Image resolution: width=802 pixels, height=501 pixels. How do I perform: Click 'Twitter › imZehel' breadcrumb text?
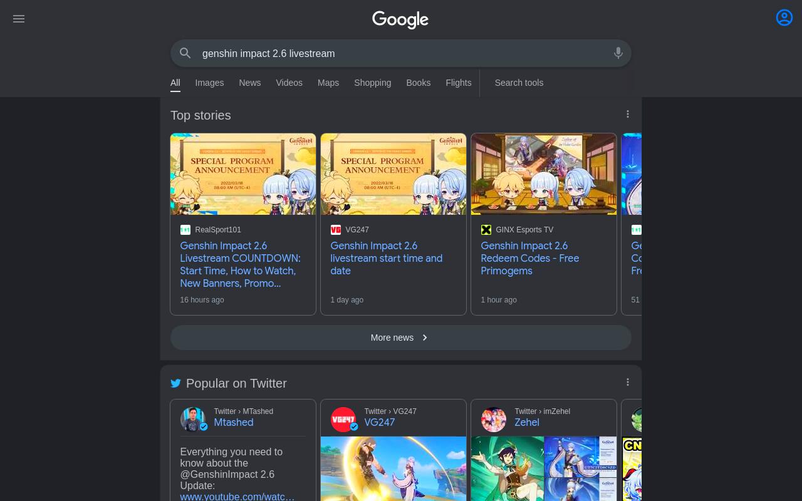point(543,411)
